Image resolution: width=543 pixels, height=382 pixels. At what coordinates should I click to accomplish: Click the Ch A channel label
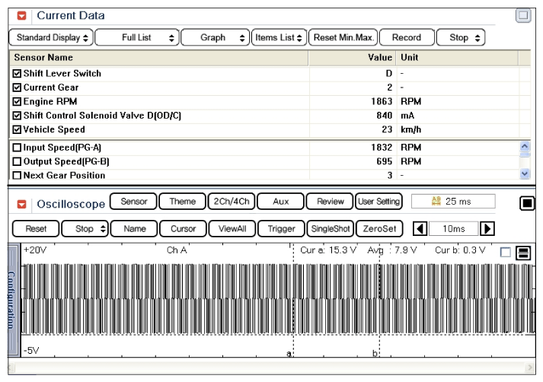177,250
